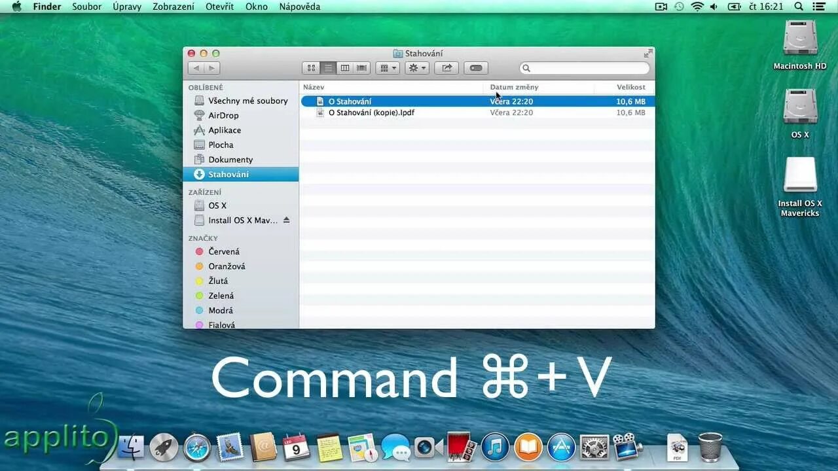Open Spotlight magnifier in menu bar
The height and width of the screenshot is (471, 838).
pos(799,7)
